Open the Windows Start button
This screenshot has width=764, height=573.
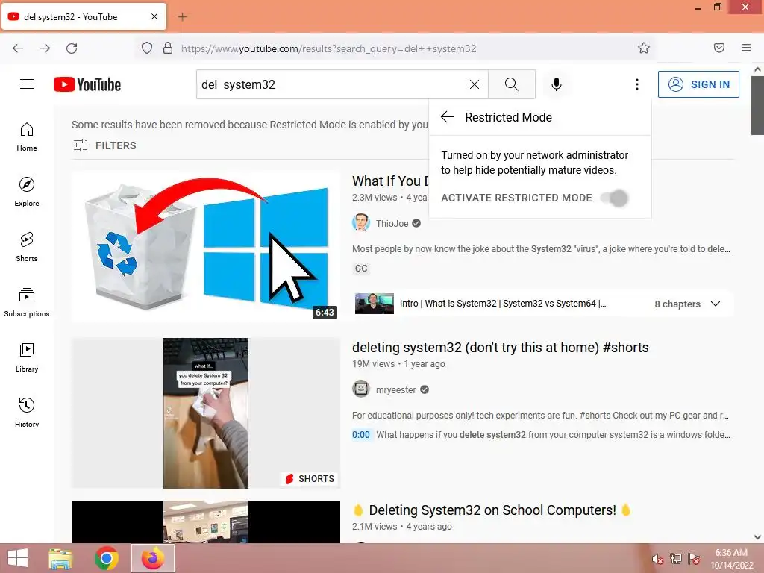pos(18,558)
